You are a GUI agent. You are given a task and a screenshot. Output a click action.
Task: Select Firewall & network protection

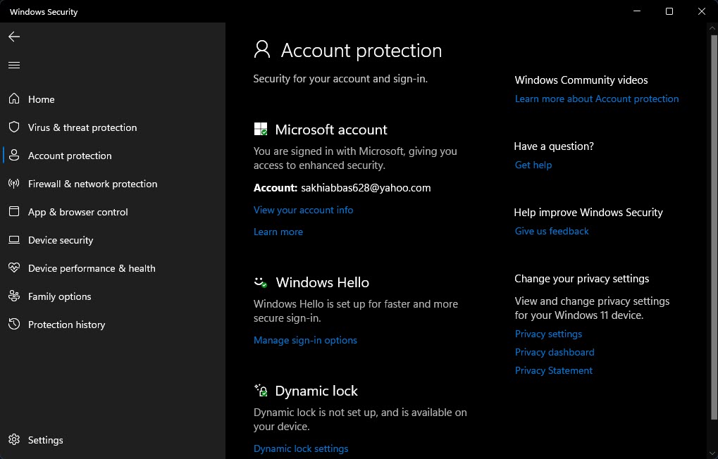click(92, 184)
